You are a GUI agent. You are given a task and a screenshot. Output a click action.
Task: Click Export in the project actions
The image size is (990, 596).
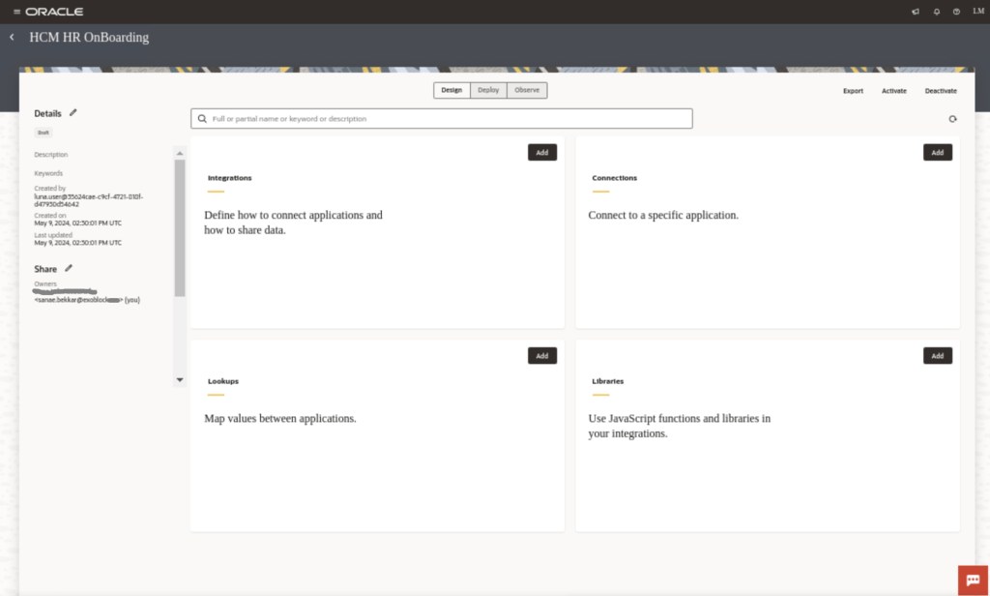[853, 91]
